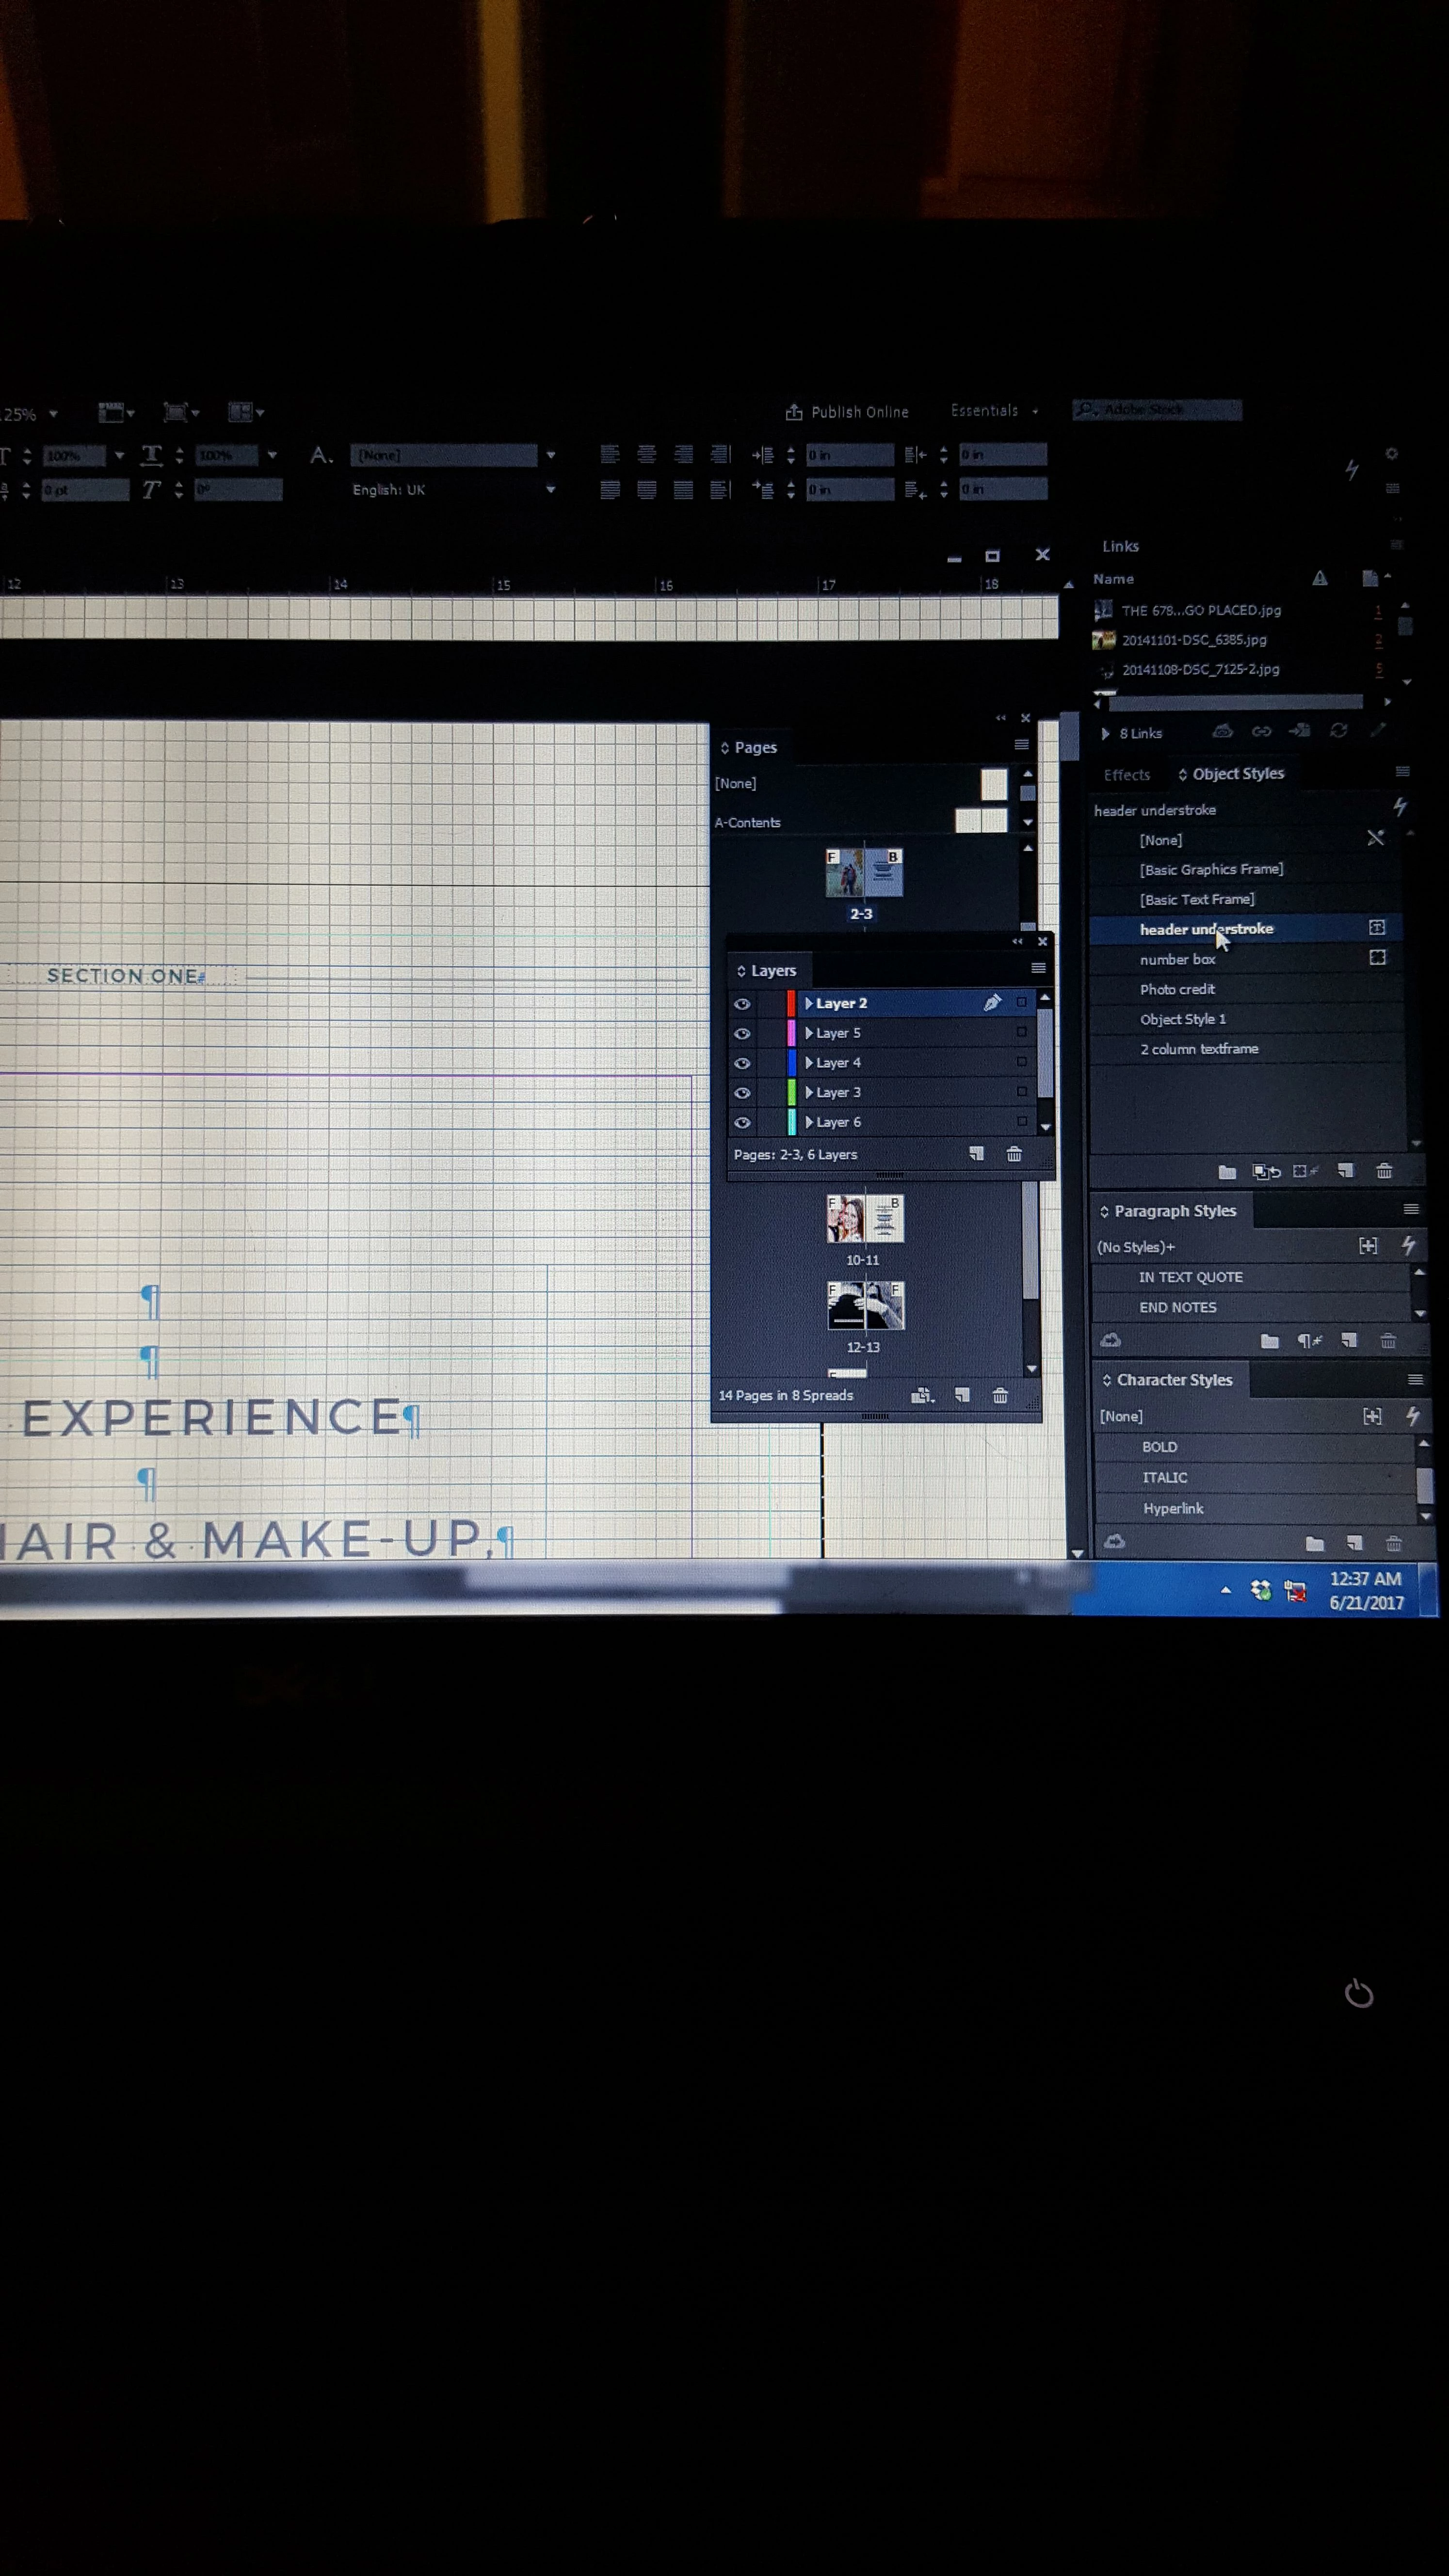This screenshot has height=2576, width=1449.
Task: Switch to the Effects tab
Action: pos(1126,775)
